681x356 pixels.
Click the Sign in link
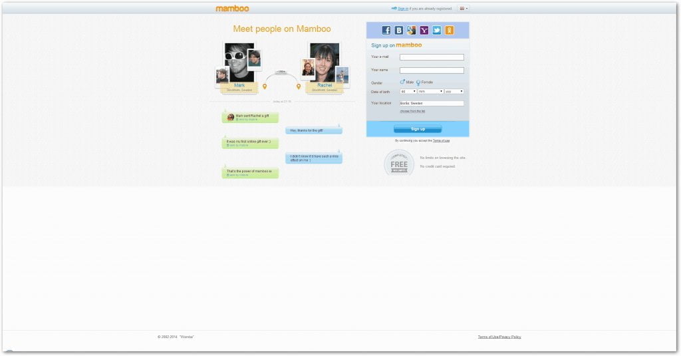403,9
